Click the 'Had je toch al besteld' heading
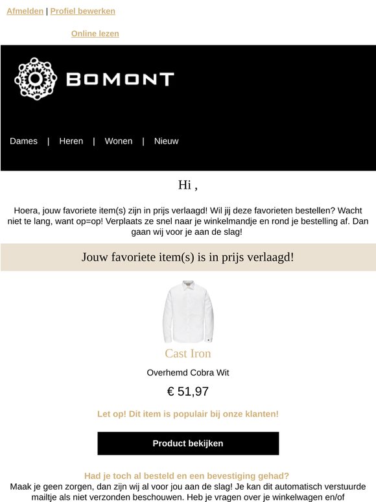Screen dimensions: 376x502 pos(187,476)
